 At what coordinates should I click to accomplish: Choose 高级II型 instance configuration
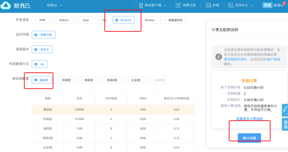coord(110,80)
